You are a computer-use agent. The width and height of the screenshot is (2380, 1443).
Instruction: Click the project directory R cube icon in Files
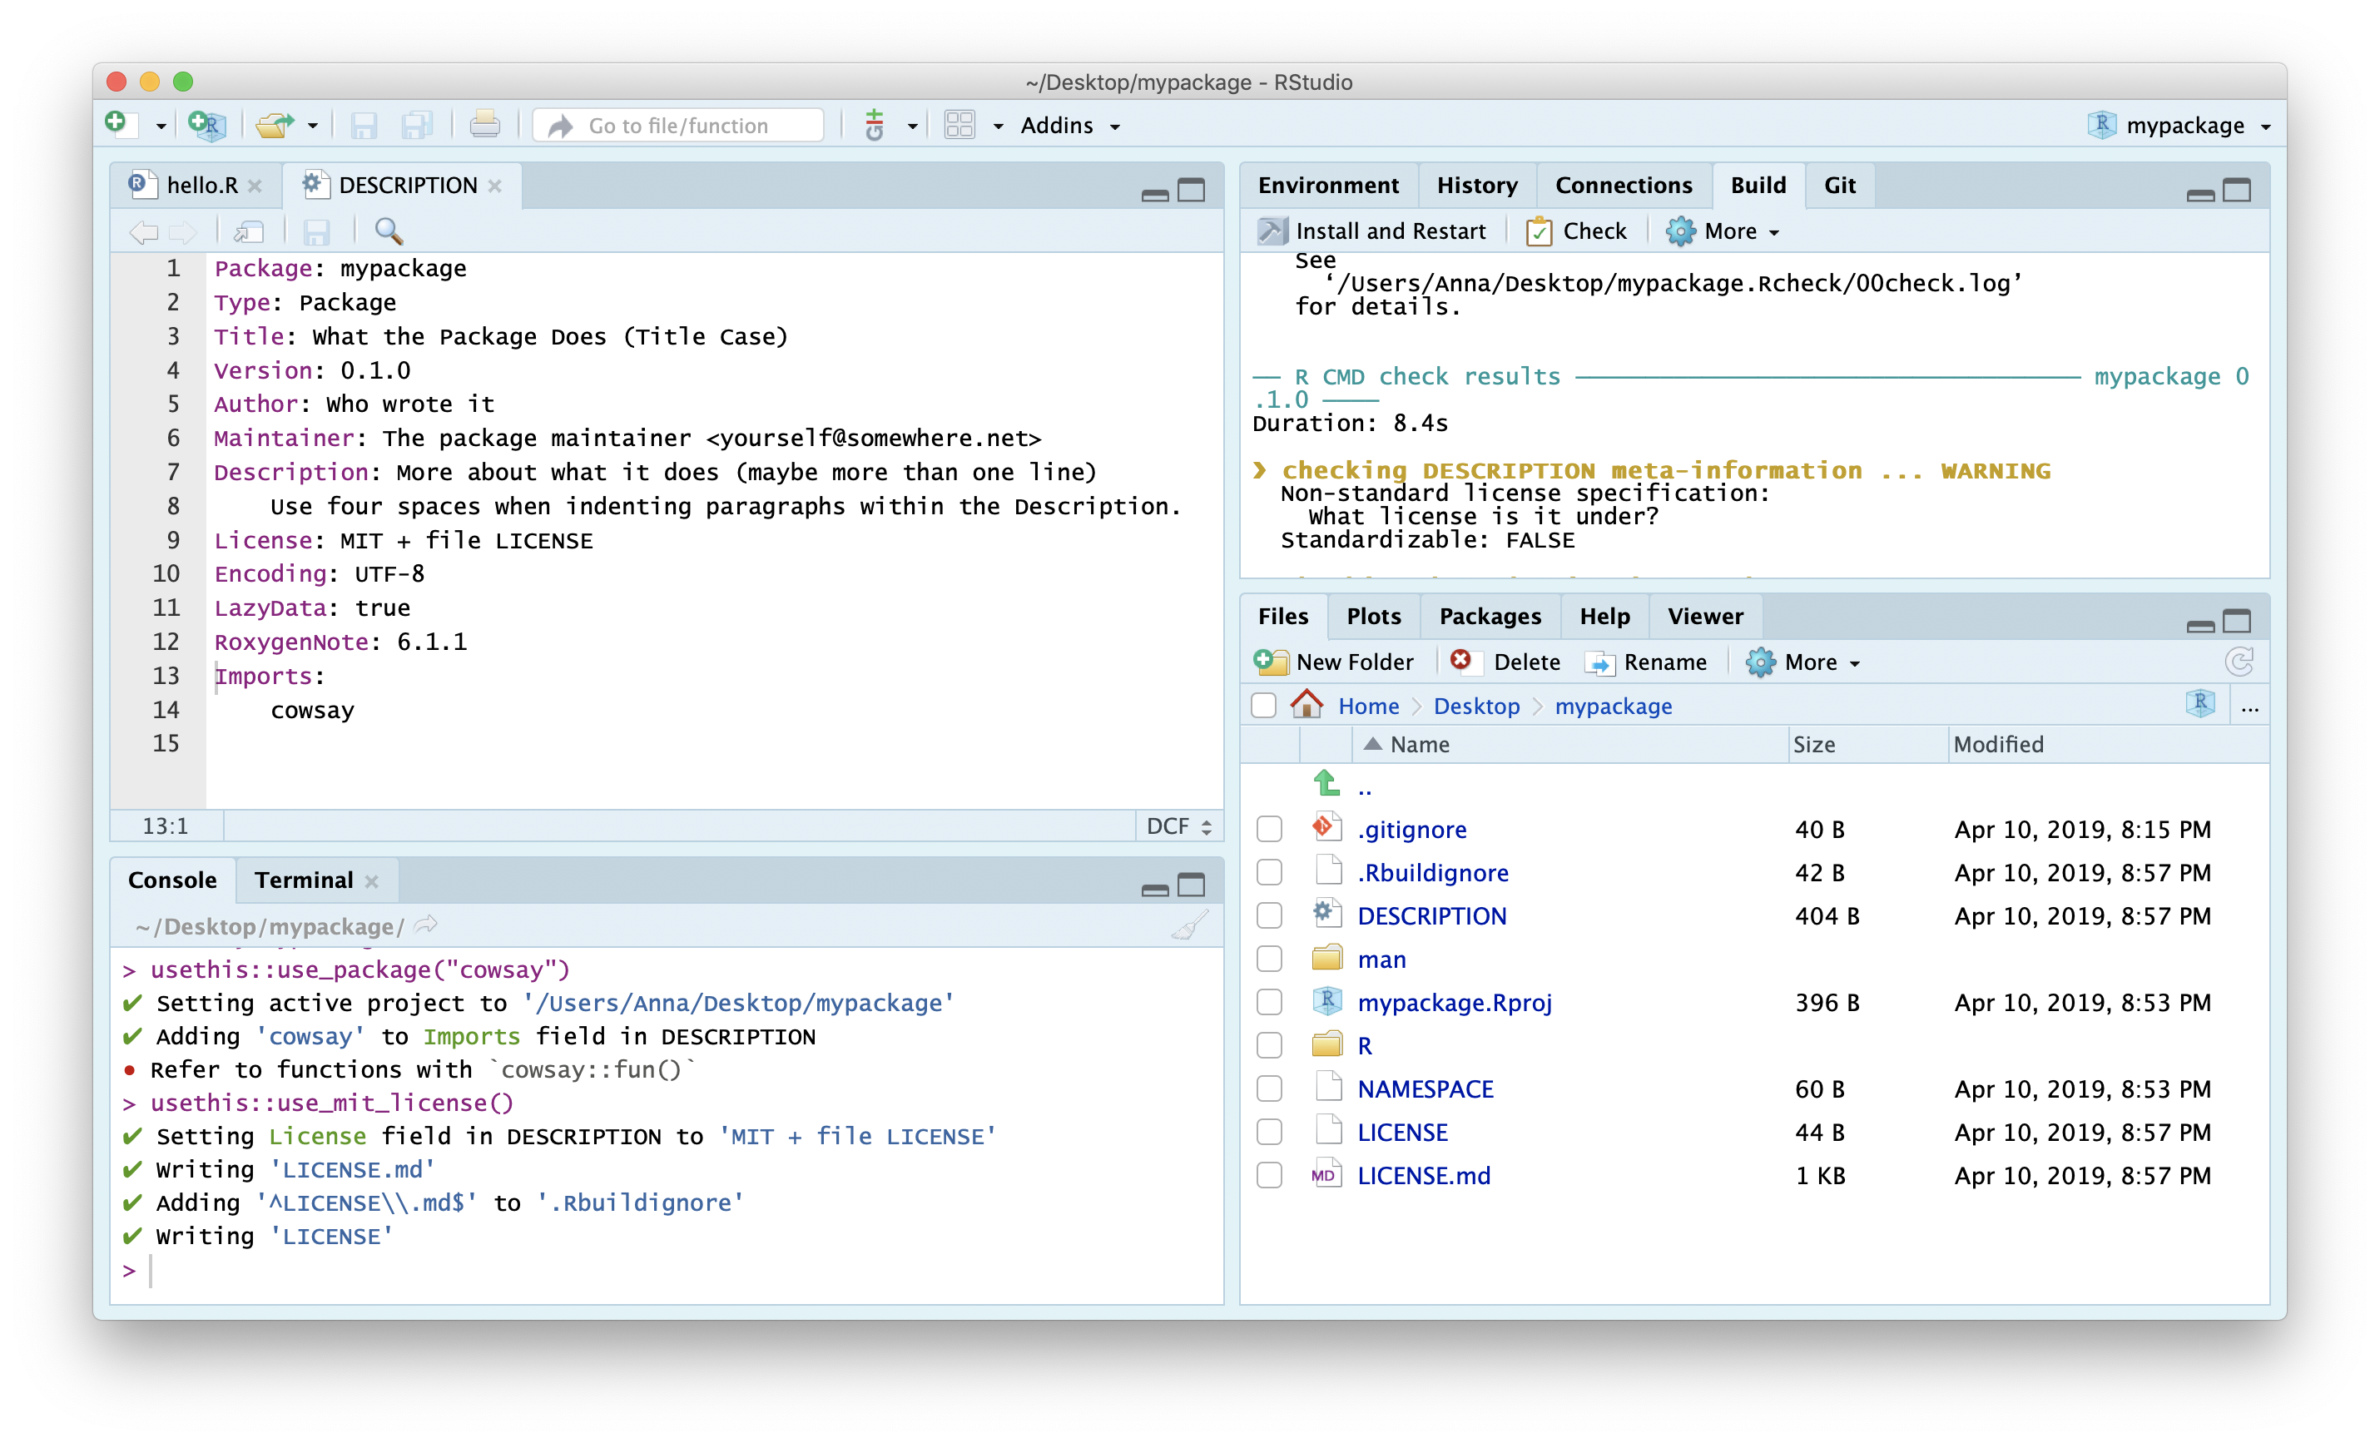(2200, 703)
